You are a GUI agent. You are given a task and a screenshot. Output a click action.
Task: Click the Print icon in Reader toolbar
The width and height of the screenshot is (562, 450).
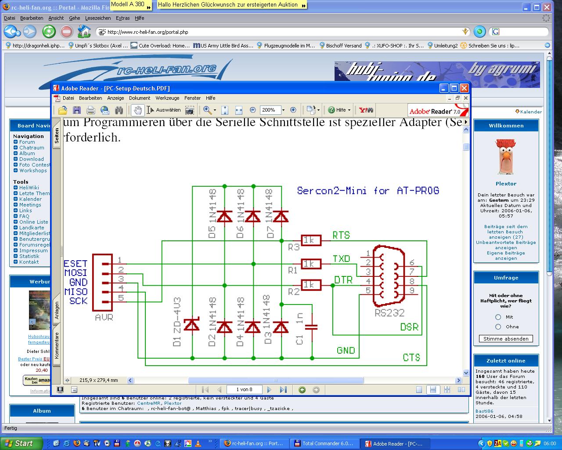point(90,110)
